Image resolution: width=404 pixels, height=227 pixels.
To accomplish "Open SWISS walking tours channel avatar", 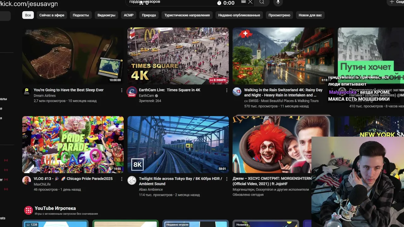I will [x=237, y=92].
